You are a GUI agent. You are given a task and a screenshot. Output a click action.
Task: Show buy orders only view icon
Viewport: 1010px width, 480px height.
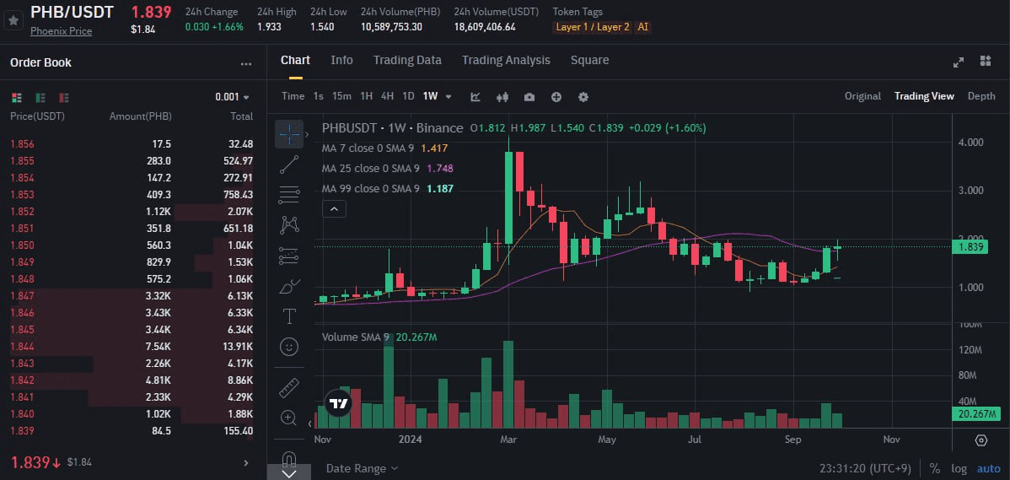pyautogui.click(x=40, y=97)
